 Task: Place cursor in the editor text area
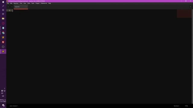94,56
